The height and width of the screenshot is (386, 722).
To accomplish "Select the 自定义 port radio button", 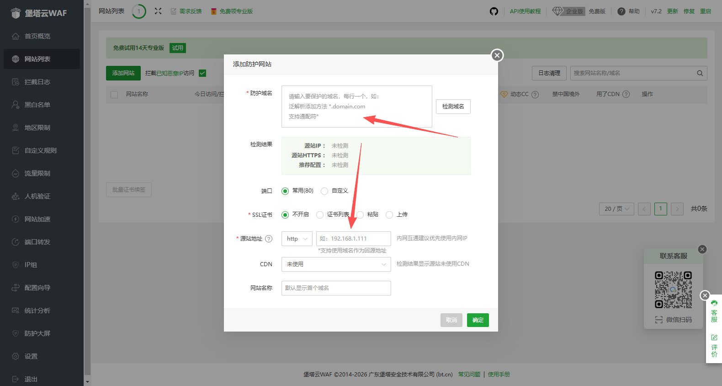I will [324, 191].
